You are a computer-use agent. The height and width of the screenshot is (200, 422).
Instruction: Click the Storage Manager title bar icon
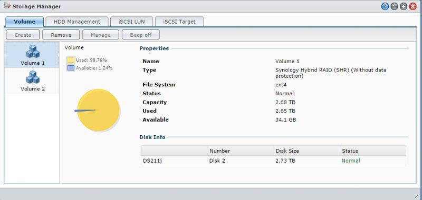click(7, 5)
